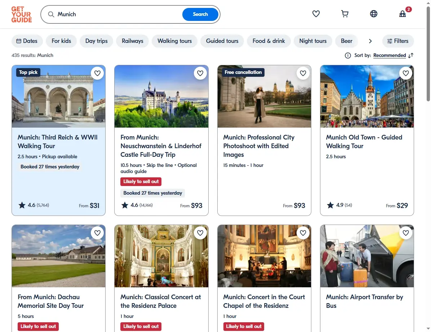Image resolution: width=431 pixels, height=332 pixels.
Task: Favorite the Neuschwanstein & Linderhof Castle trip
Action: point(200,73)
